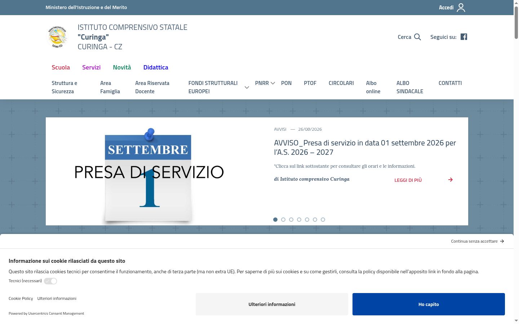
Task: Open the Albo online menu item
Action: pos(373,87)
